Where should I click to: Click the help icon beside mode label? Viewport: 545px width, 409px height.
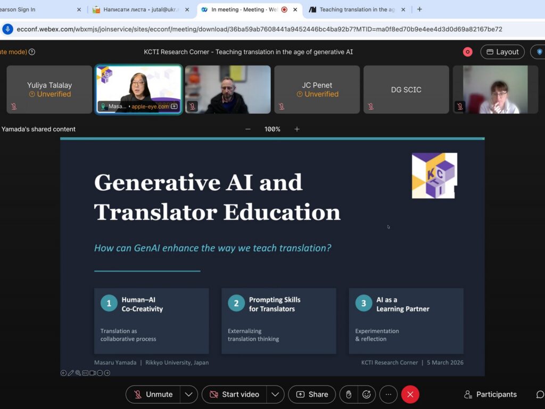(x=32, y=52)
